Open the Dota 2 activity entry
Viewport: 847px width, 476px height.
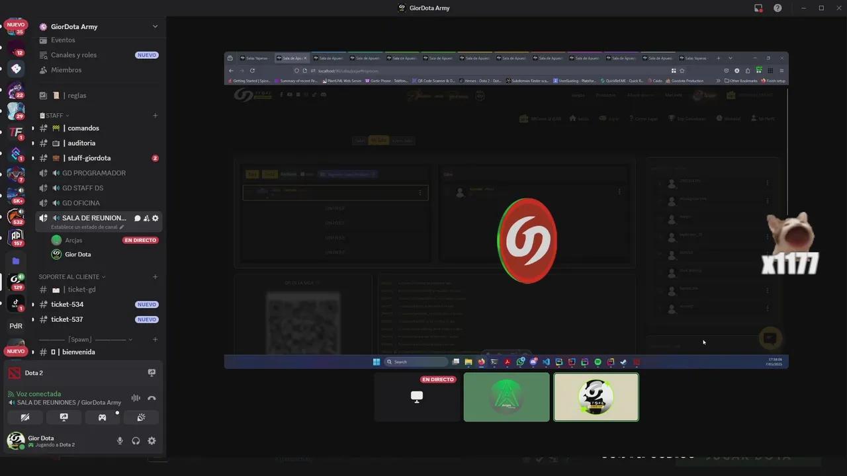tap(34, 373)
